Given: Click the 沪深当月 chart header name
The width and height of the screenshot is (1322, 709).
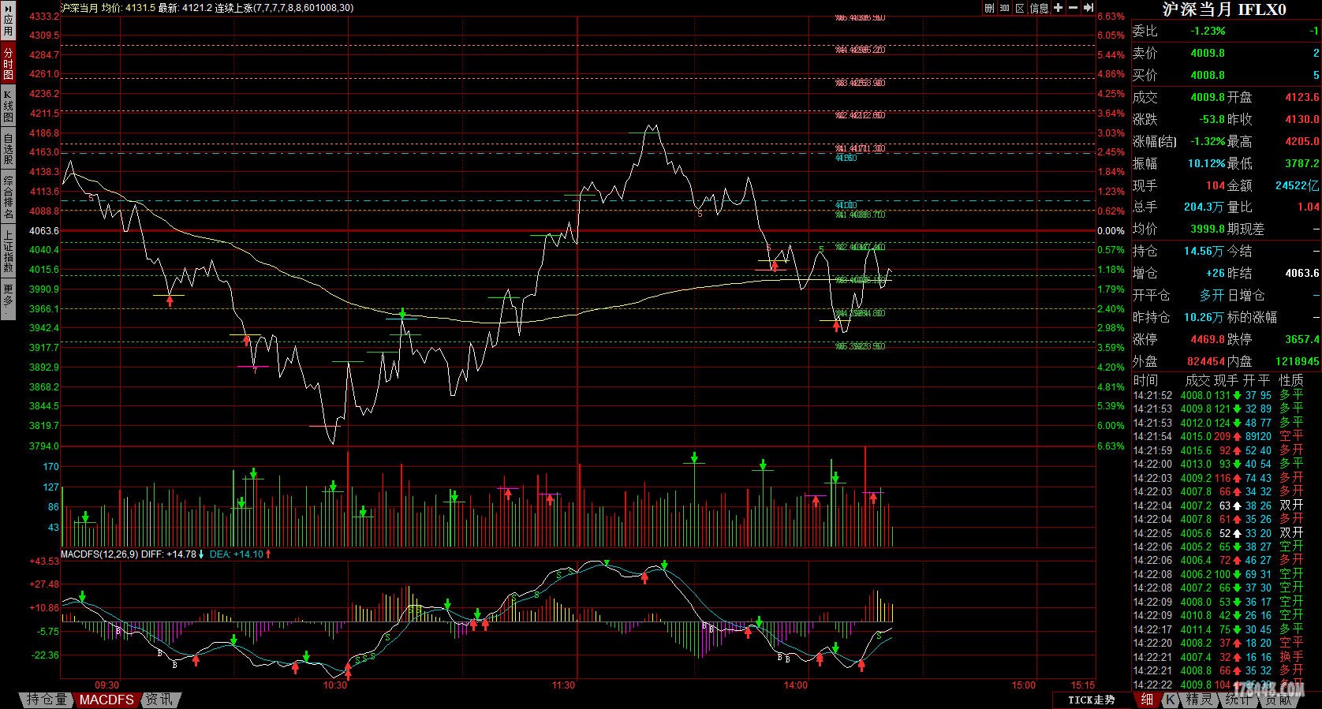Looking at the screenshot, I should (x=80, y=8).
